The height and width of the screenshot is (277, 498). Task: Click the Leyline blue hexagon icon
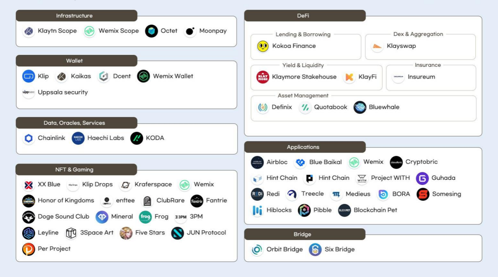[x=28, y=233]
